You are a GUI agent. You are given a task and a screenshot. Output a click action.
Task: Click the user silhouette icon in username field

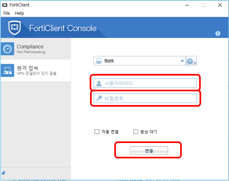pyautogui.click(x=99, y=83)
